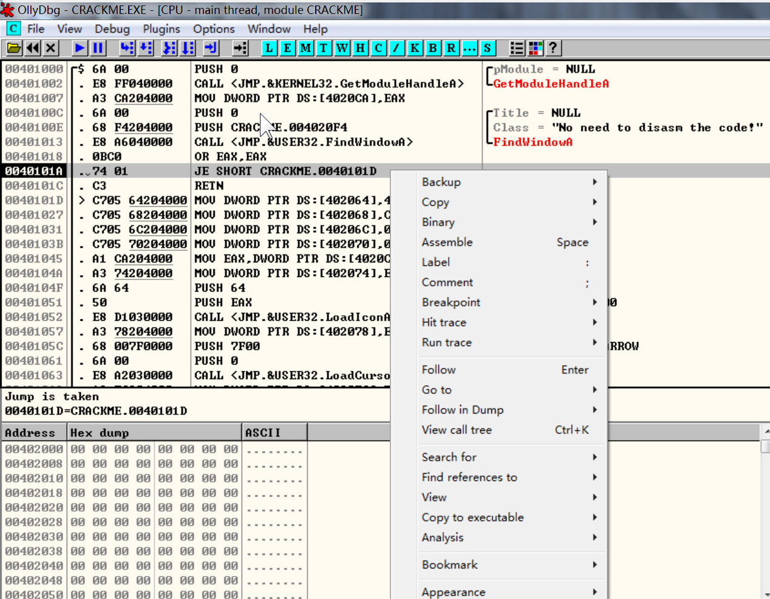The width and height of the screenshot is (770, 599).
Task: Select dump row at address 00402018
Action: pyautogui.click(x=154, y=493)
